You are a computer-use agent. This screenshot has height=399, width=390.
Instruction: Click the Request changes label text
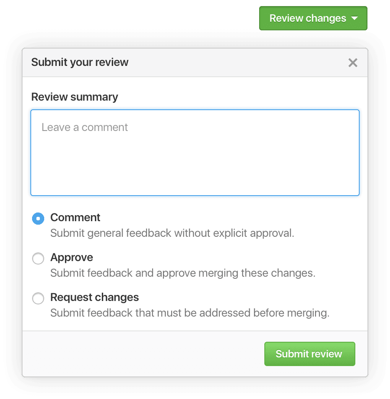point(94,297)
